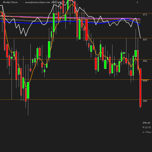152x152 pixels.
Task: Click the 334 price level label
Action: pyautogui.click(x=145, y=61)
